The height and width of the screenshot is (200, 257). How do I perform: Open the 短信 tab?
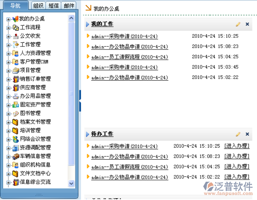[x=54, y=5]
